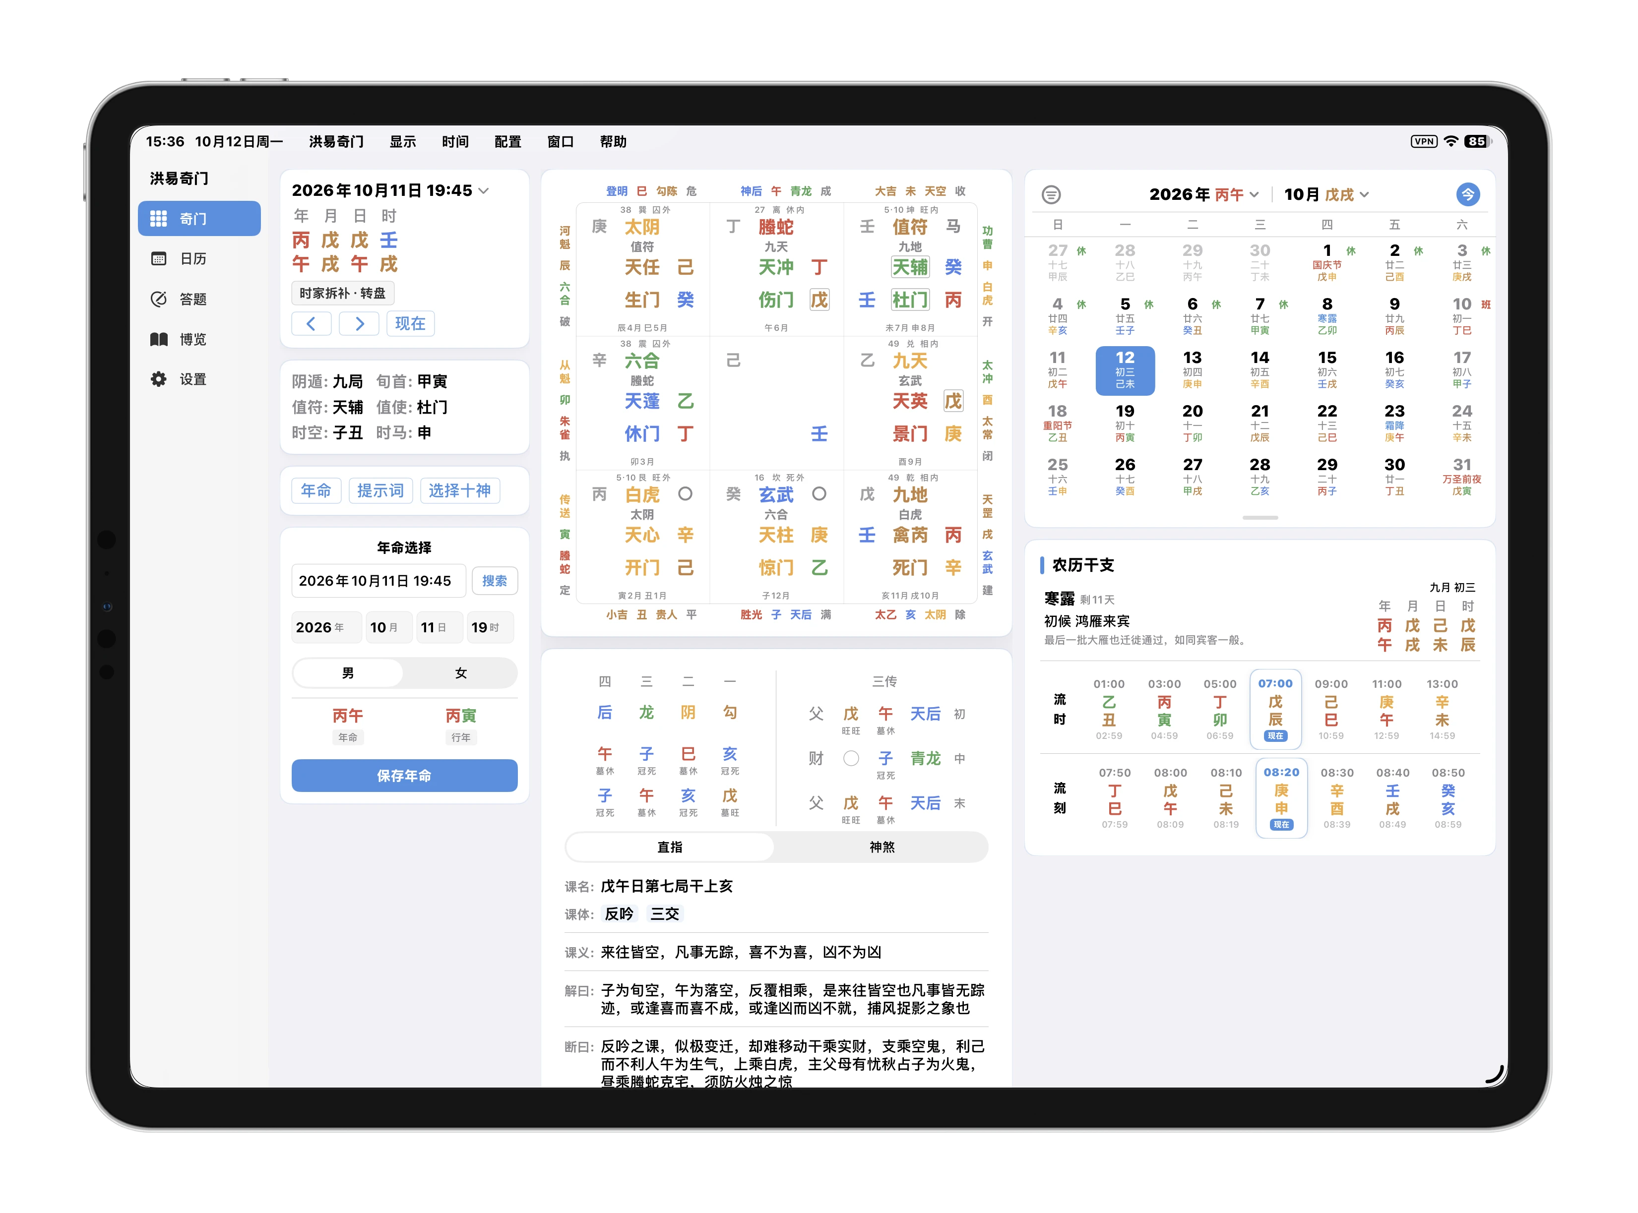The image size is (1638, 1213).
Task: Select 男 gender option
Action: click(x=348, y=672)
